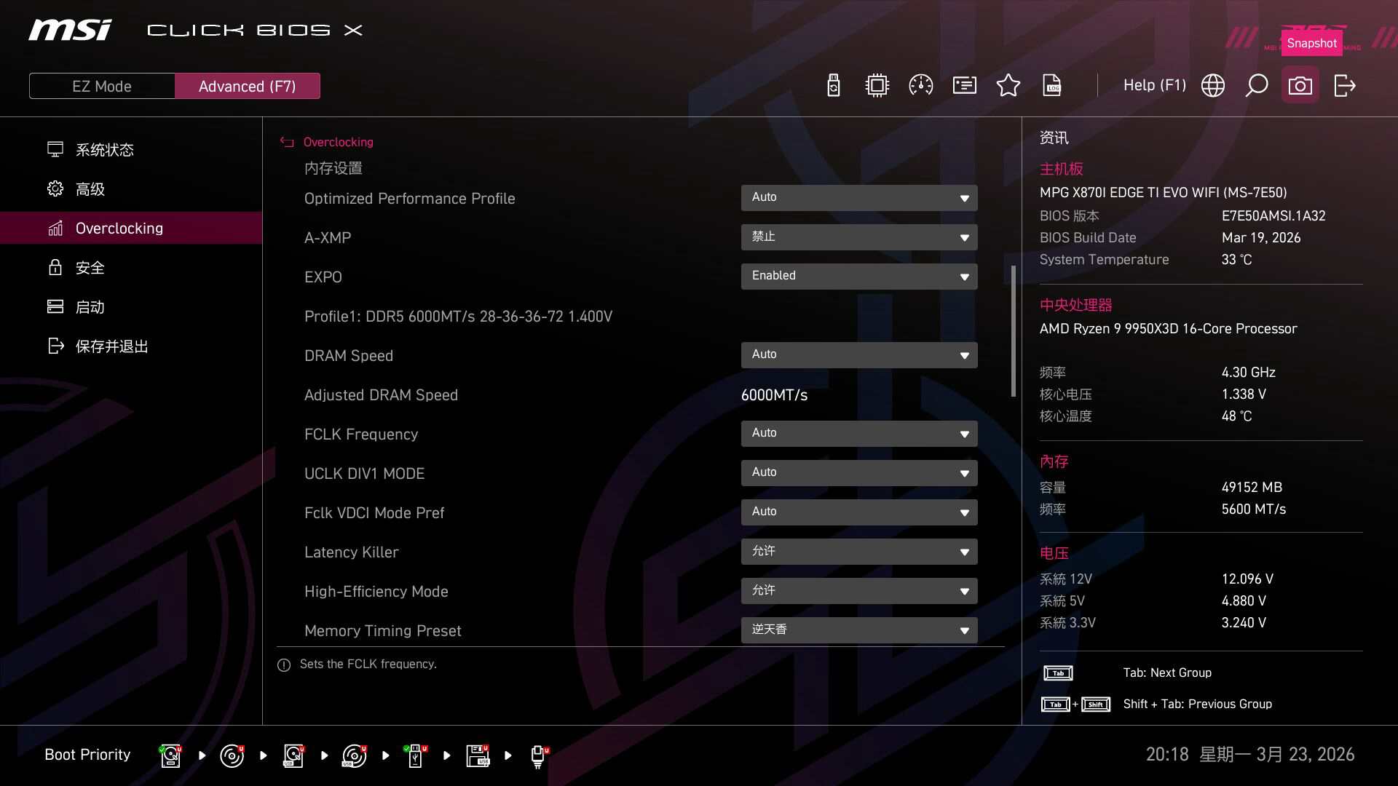Select 系统状态 in the sidebar

pos(104,150)
